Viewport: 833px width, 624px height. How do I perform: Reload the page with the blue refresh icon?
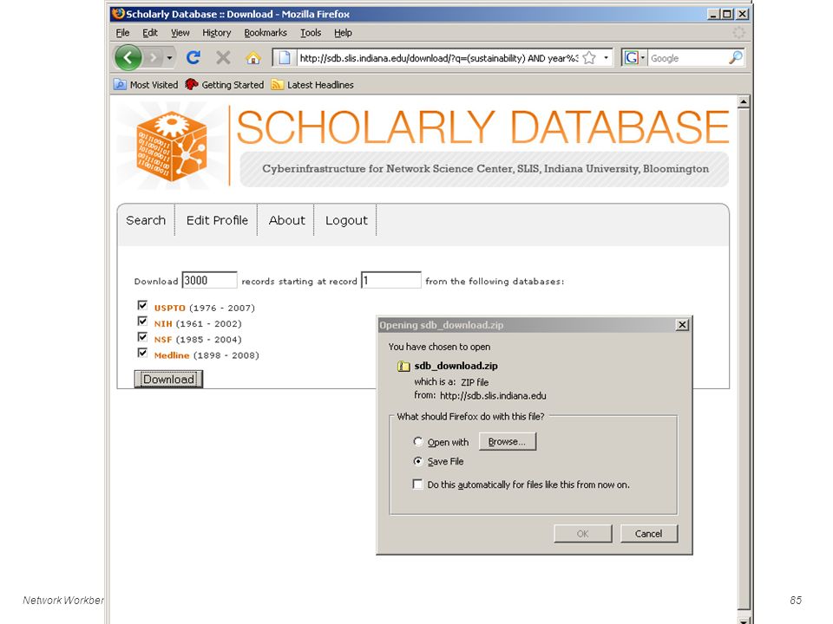(193, 57)
